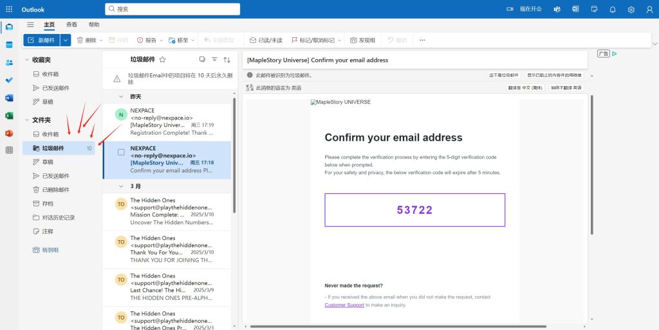Open the Customer Support link

tap(344, 305)
